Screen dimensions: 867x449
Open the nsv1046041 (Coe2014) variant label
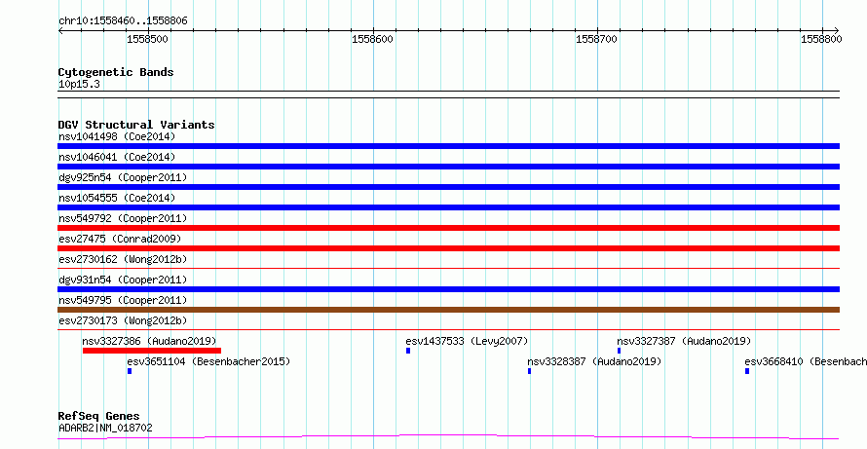[117, 157]
